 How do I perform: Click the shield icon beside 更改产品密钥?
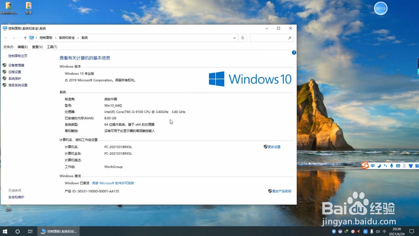coord(270,191)
